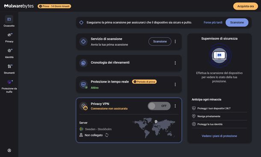
Task: Click Acquista ora button
Action: click(x=246, y=6)
